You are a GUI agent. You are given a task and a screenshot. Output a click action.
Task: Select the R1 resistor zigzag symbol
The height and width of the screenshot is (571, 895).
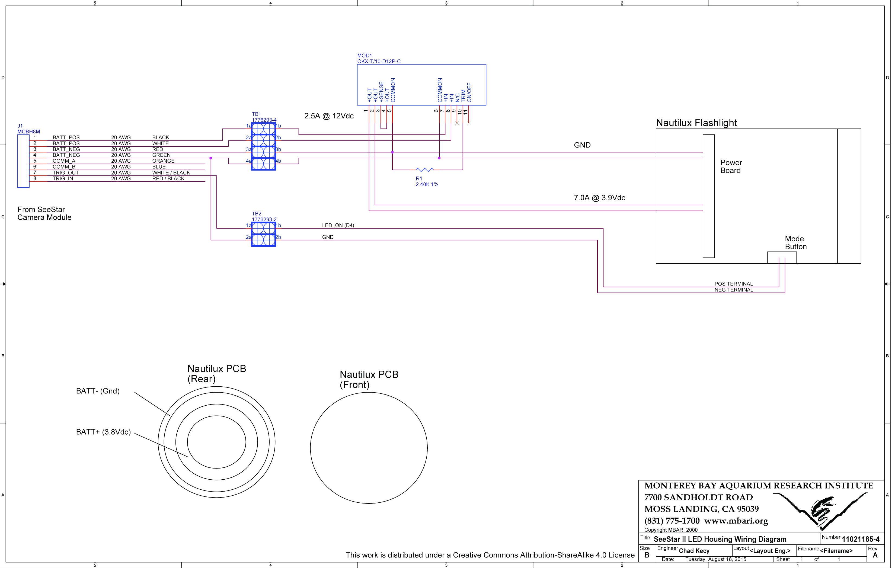pyautogui.click(x=424, y=170)
